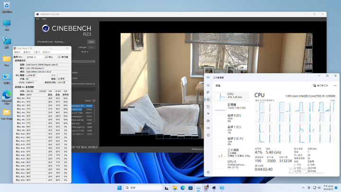This screenshot has height=192, width=341.
Task: Click the 13th Gen Intel Core i9-13900K label
Action: tap(310, 96)
